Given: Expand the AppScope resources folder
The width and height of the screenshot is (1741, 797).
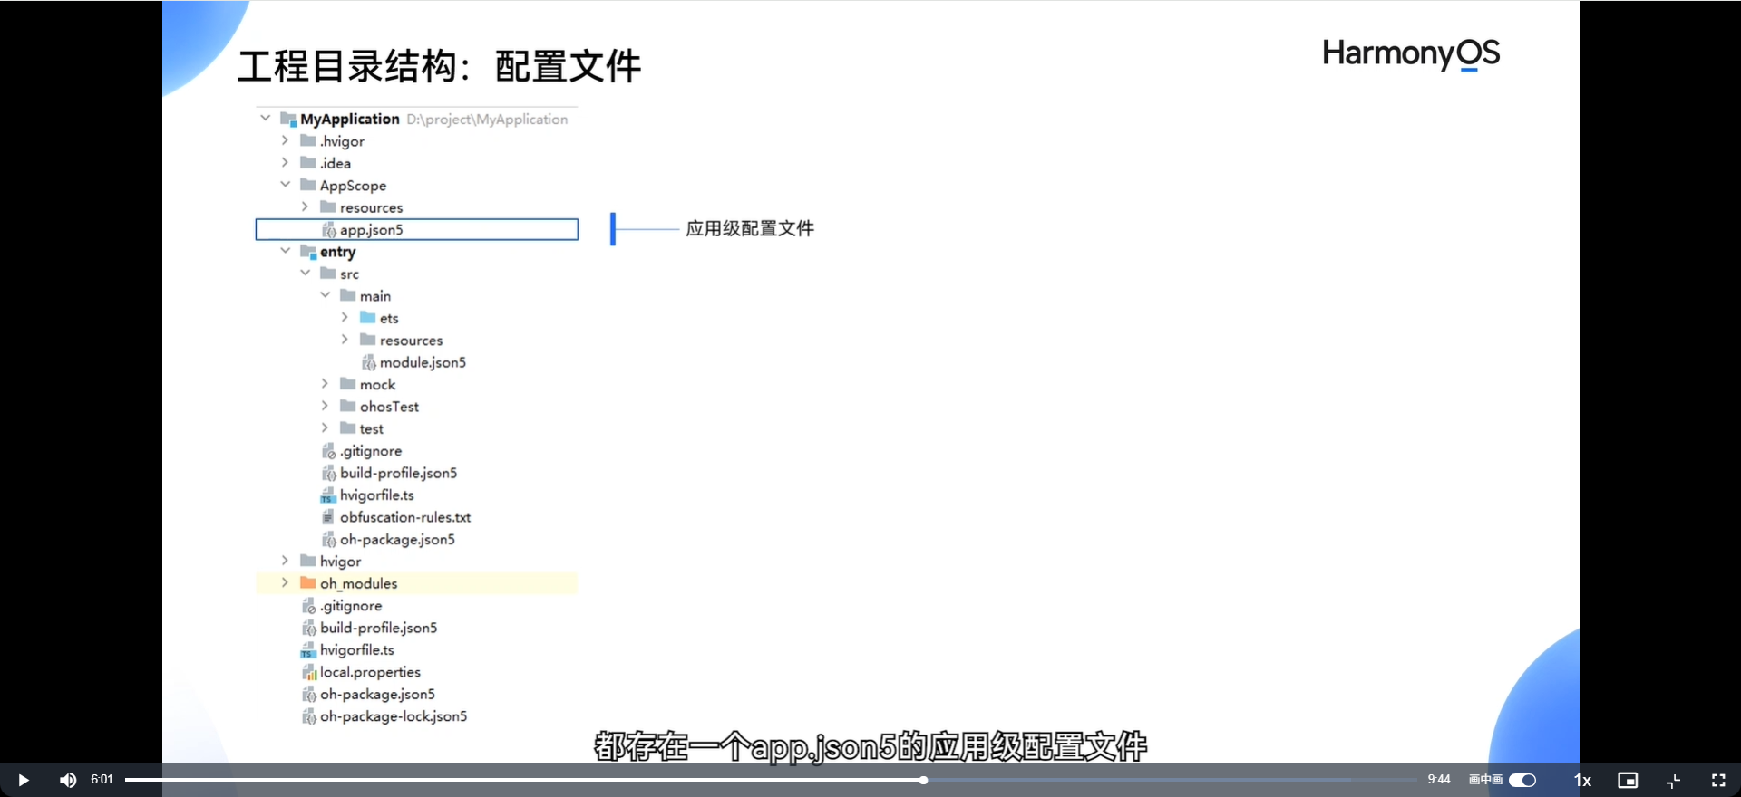Looking at the screenshot, I should [x=305, y=206].
